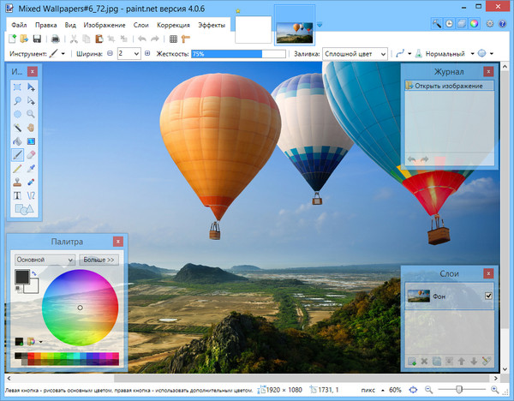Expand the Основной color mode dropdown
Image resolution: width=514 pixels, height=401 pixels.
click(x=45, y=259)
